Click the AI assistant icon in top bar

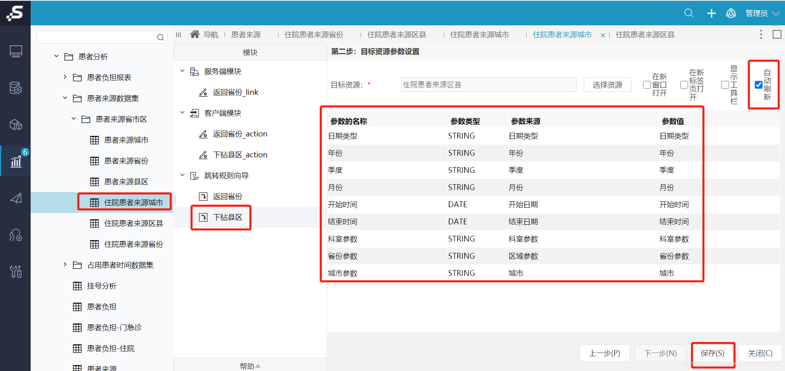click(x=731, y=13)
